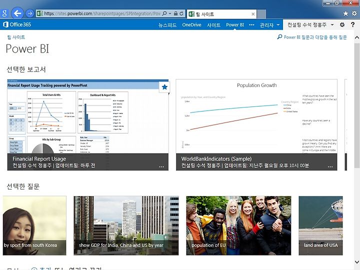Click the search magnifier in address bar
The width and height of the screenshot is (360, 270).
pos(164,13)
